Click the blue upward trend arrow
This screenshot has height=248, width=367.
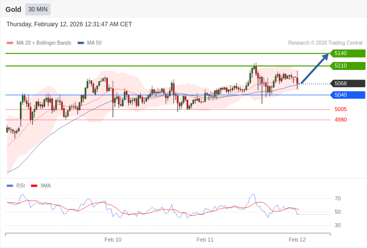pos(315,68)
